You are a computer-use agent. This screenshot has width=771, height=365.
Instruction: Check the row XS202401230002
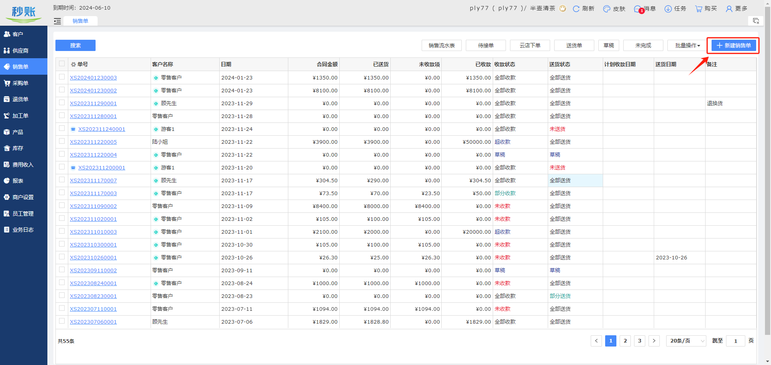62,90
